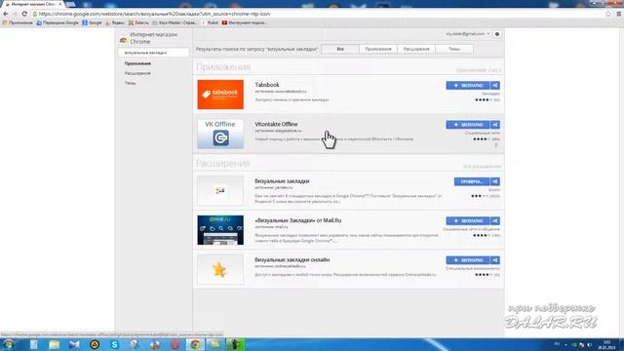Viewport: 624px width, 351px height.
Task: Share the Yandex Визуальные закладки extension
Action: [x=495, y=181]
